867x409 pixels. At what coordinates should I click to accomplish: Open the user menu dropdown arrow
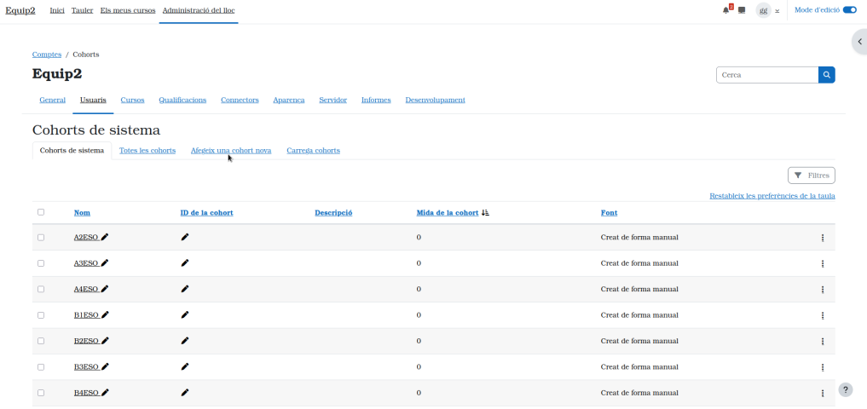(x=777, y=11)
